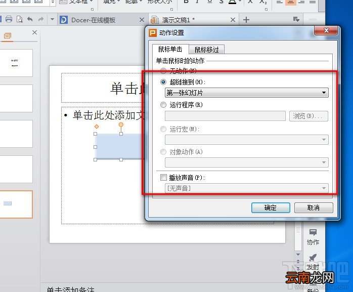Click the scroll down arrow beside slide
Screen dimensions: 353x292
(x=298, y=255)
